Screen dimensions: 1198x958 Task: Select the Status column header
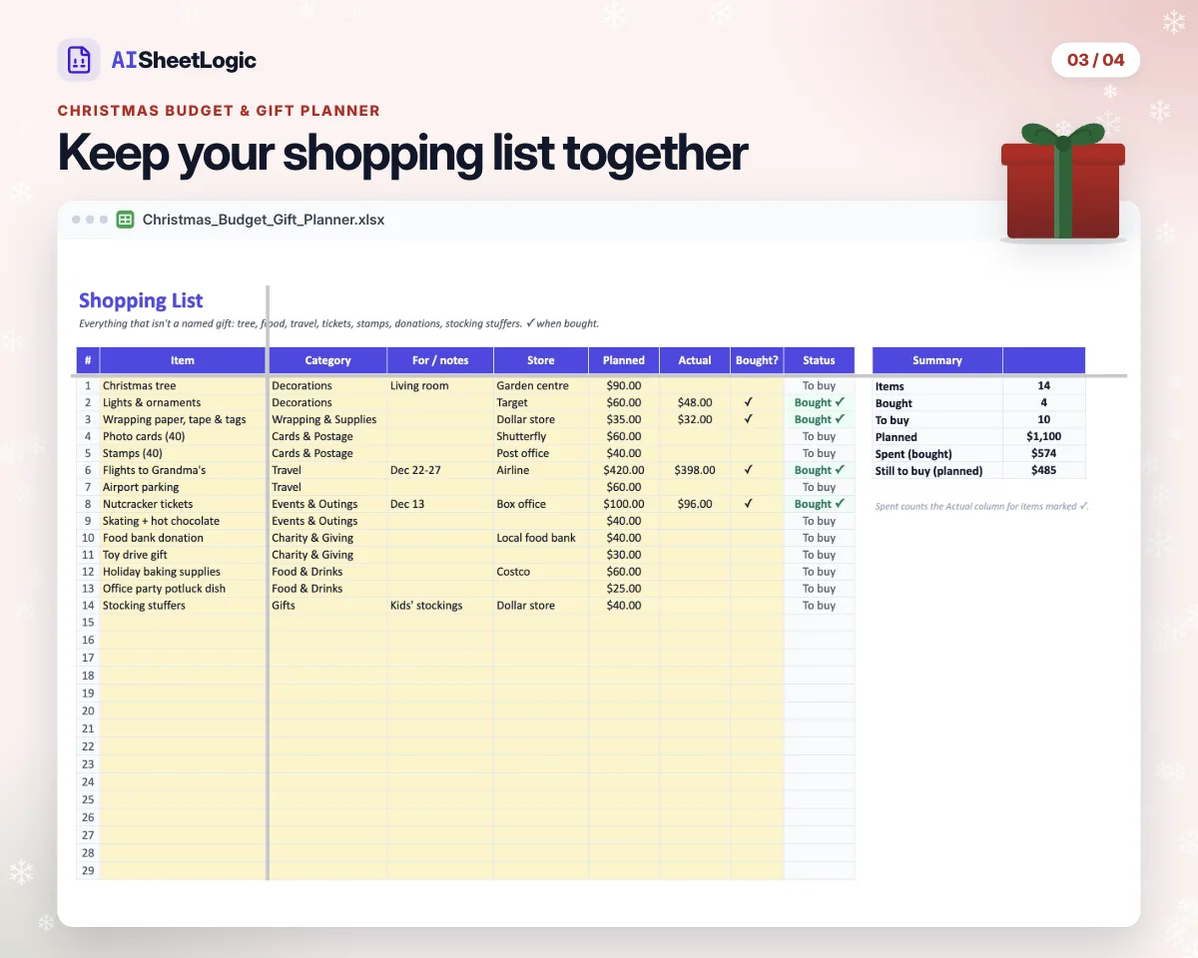pos(820,360)
